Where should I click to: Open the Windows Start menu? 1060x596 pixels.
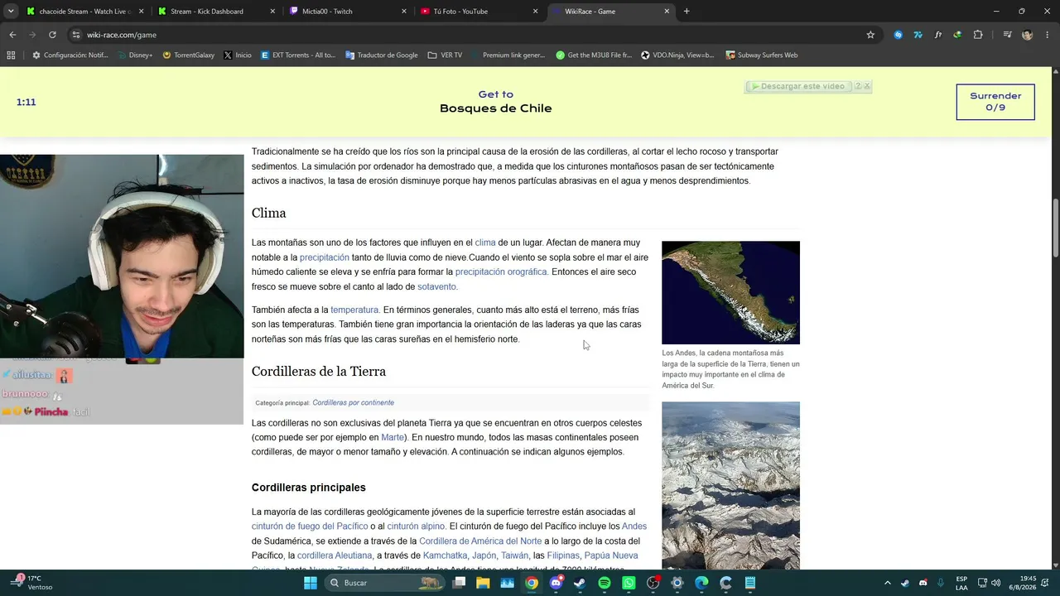(x=311, y=583)
